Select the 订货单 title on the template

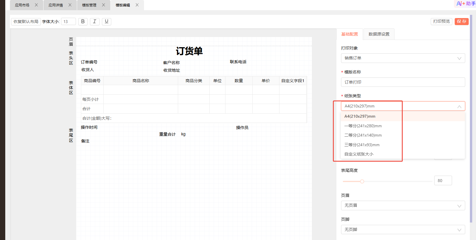[189, 51]
